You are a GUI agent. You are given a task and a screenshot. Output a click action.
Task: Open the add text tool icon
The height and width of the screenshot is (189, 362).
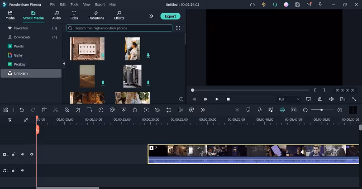(90, 110)
